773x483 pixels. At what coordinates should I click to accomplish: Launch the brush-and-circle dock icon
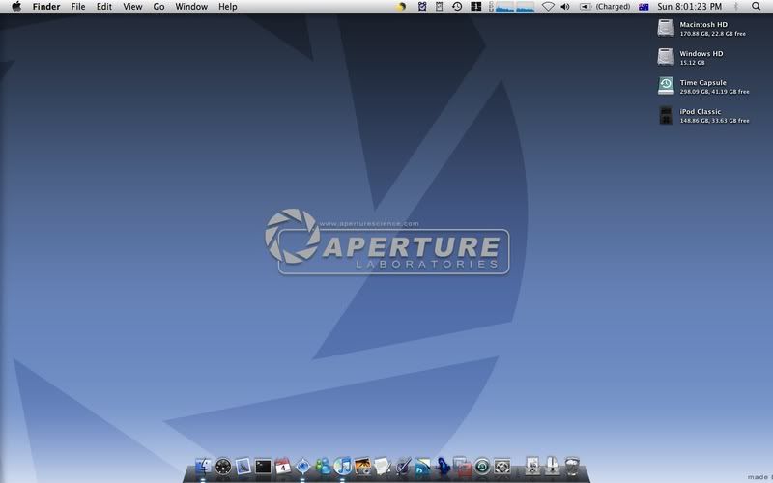tap(403, 466)
